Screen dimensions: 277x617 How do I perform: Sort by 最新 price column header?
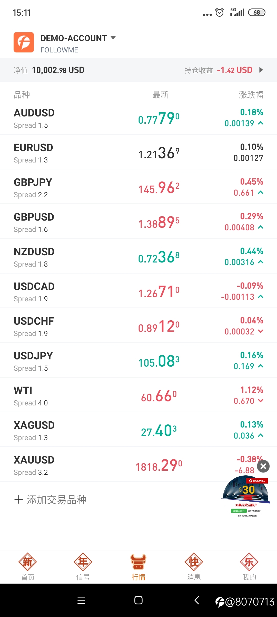[160, 95]
